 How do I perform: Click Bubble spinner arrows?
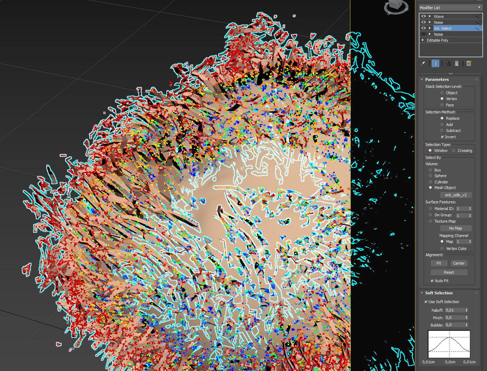point(467,325)
